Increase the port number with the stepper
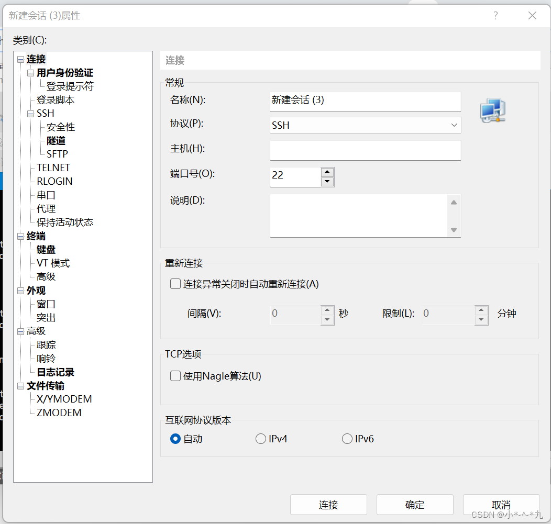The height and width of the screenshot is (524, 551). (x=327, y=172)
